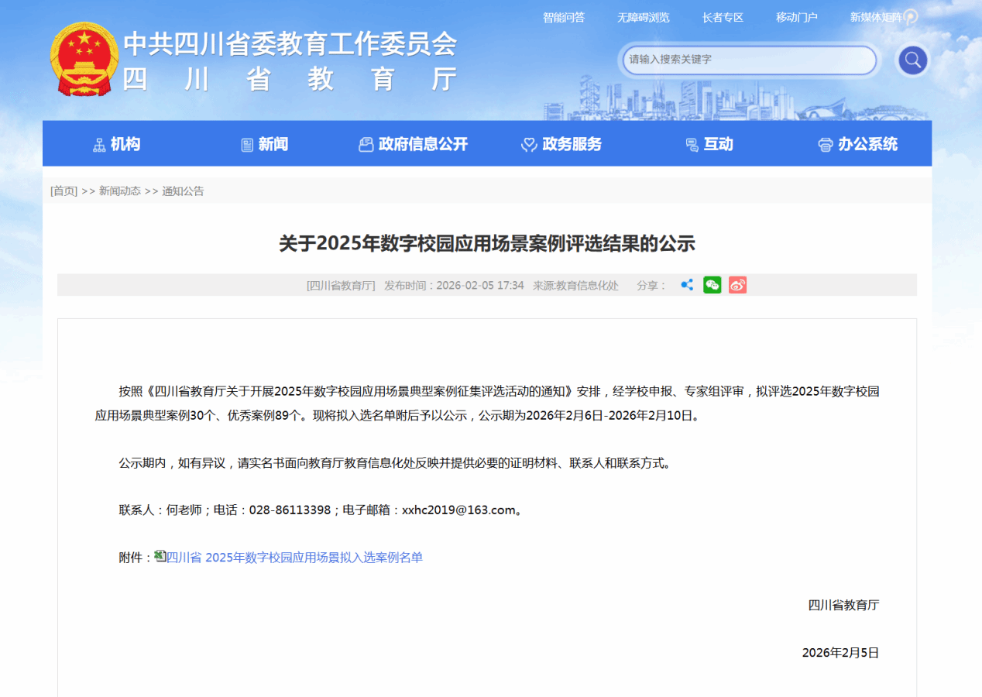Click the icon beside 新媒体矩阵
This screenshot has height=697, width=982.
(911, 17)
